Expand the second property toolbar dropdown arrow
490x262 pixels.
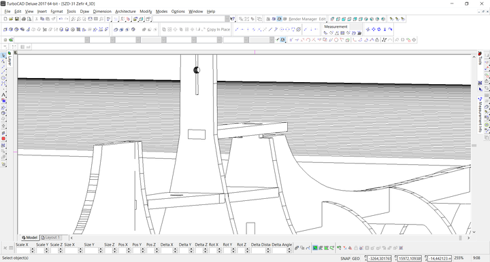(112, 40)
